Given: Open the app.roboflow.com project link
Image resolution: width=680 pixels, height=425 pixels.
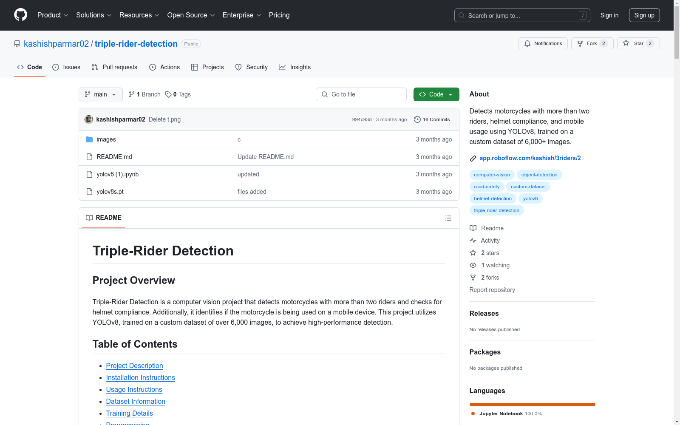Looking at the screenshot, I should 530,158.
